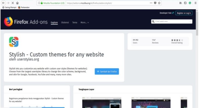Open the Developer Hub link
Viewport: 199px width, 108px height.
(167, 13)
